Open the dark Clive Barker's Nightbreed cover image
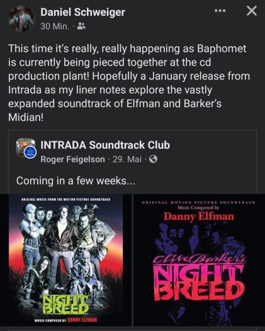This screenshot has width=265, height=331. pos(200,260)
